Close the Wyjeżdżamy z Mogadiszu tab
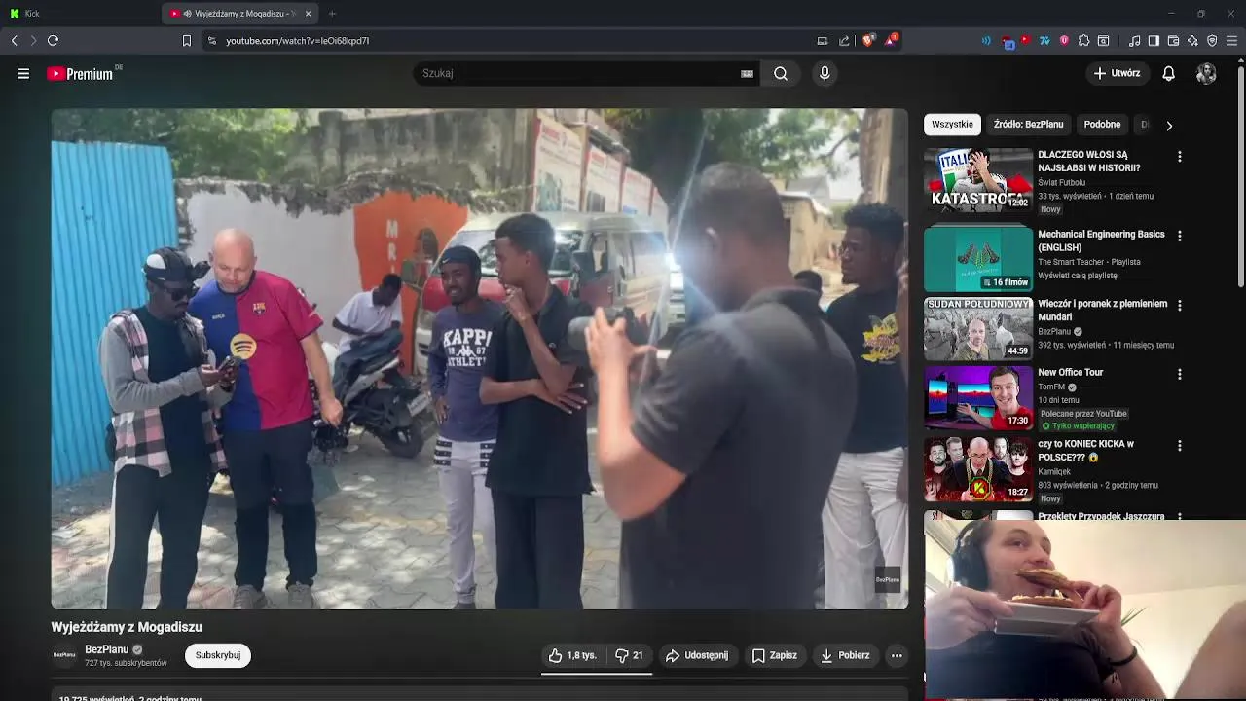The width and height of the screenshot is (1246, 701). pyautogui.click(x=309, y=14)
